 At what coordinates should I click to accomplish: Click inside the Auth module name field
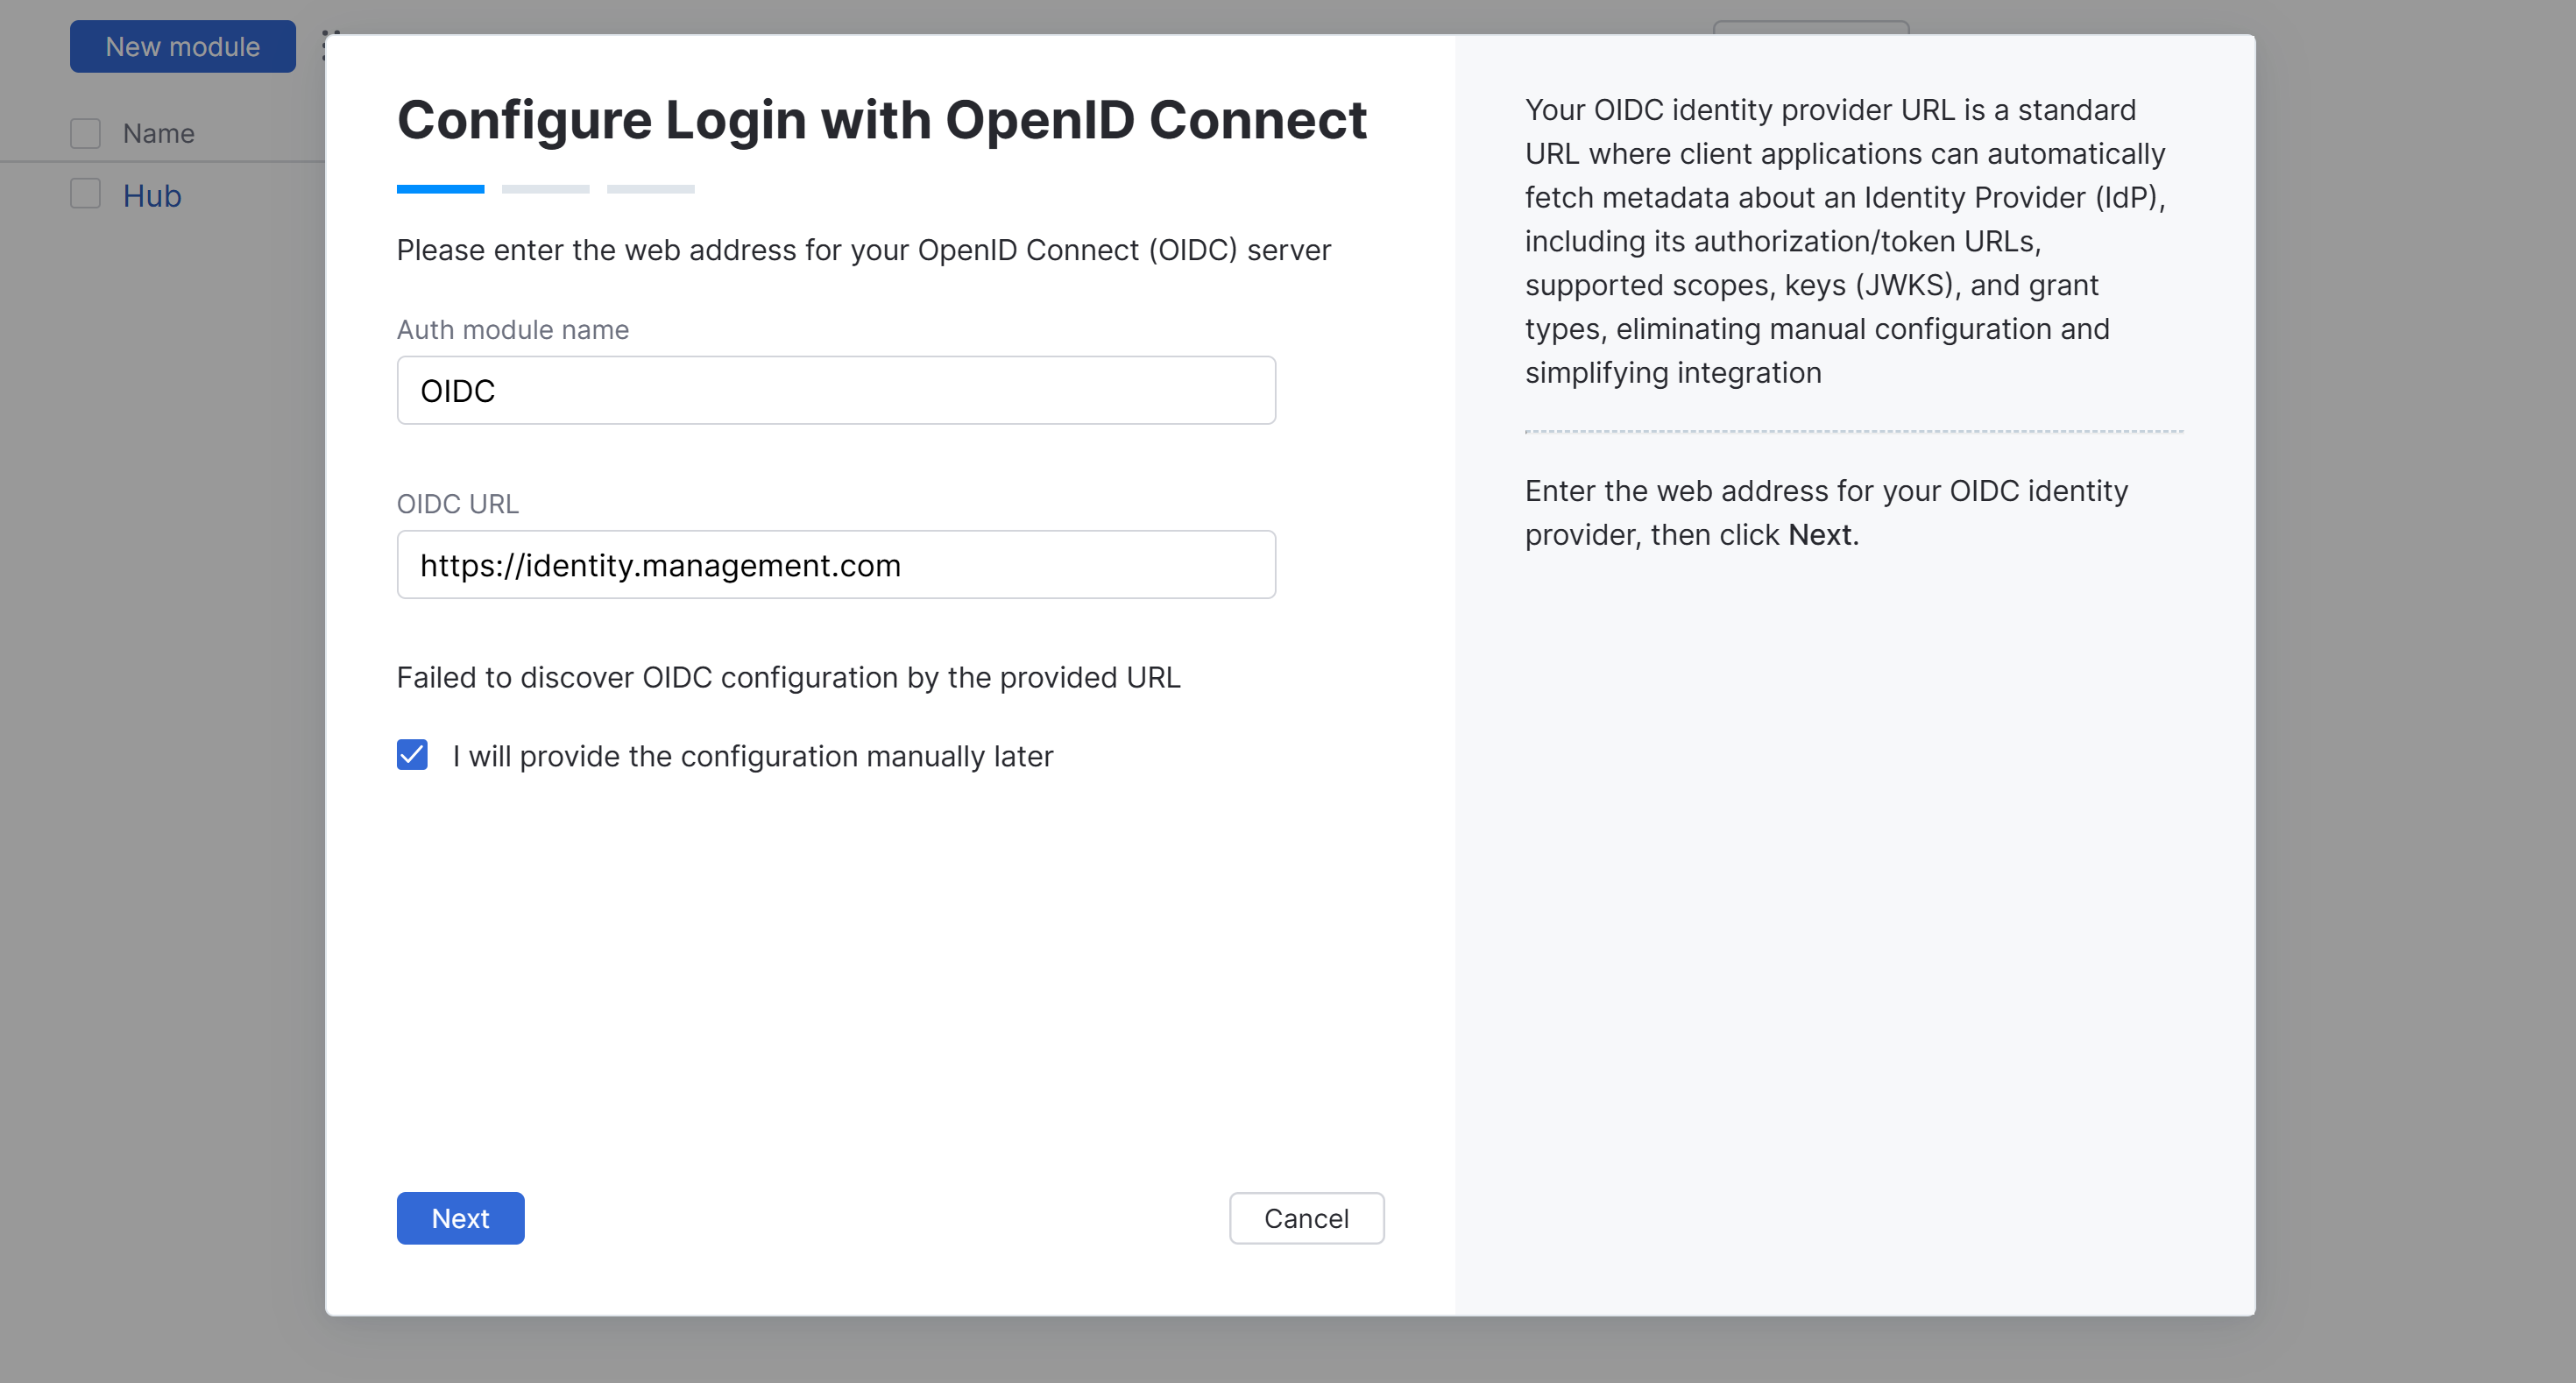click(836, 390)
